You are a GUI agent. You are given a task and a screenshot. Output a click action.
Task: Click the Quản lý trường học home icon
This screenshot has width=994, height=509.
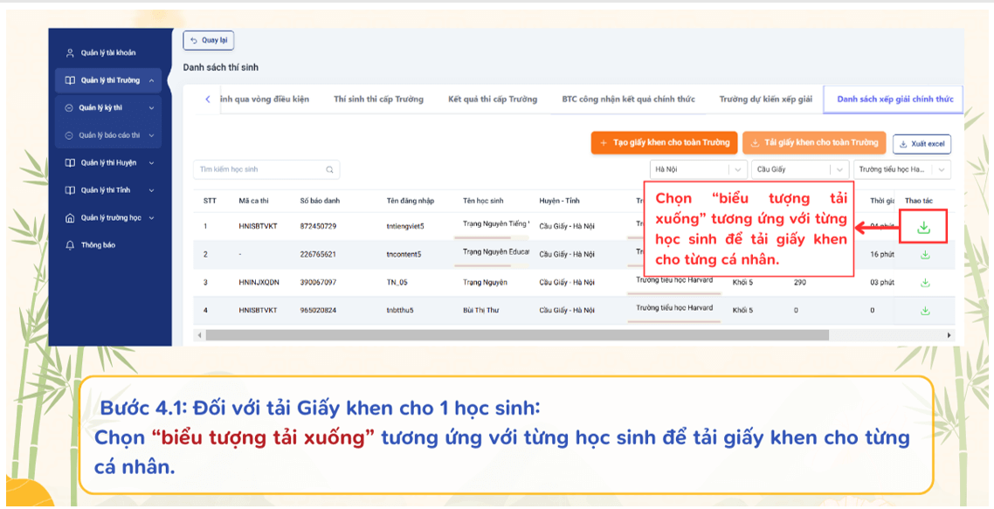pyautogui.click(x=68, y=217)
